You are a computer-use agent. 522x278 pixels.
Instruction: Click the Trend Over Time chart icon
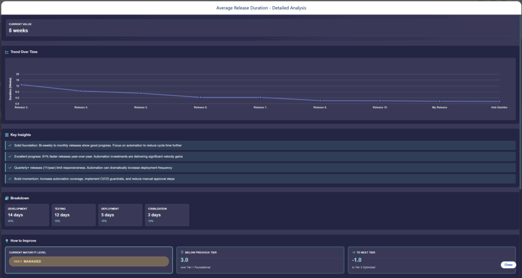[7, 52]
